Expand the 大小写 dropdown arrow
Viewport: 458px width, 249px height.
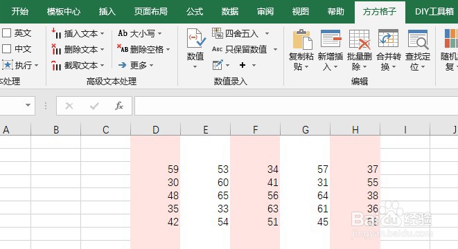(160, 34)
